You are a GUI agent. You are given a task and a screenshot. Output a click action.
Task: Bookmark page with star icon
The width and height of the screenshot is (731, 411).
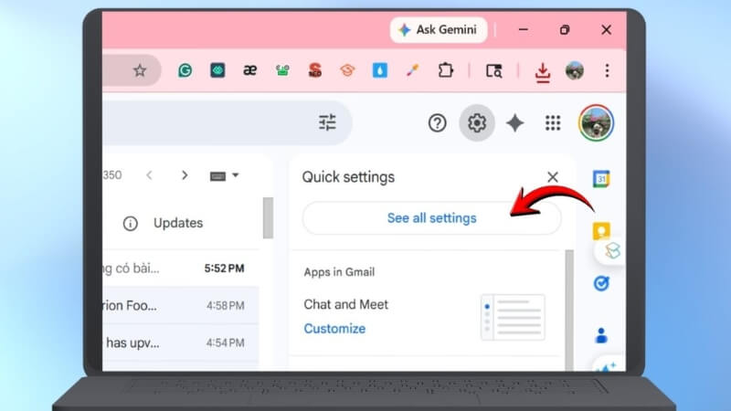(140, 71)
